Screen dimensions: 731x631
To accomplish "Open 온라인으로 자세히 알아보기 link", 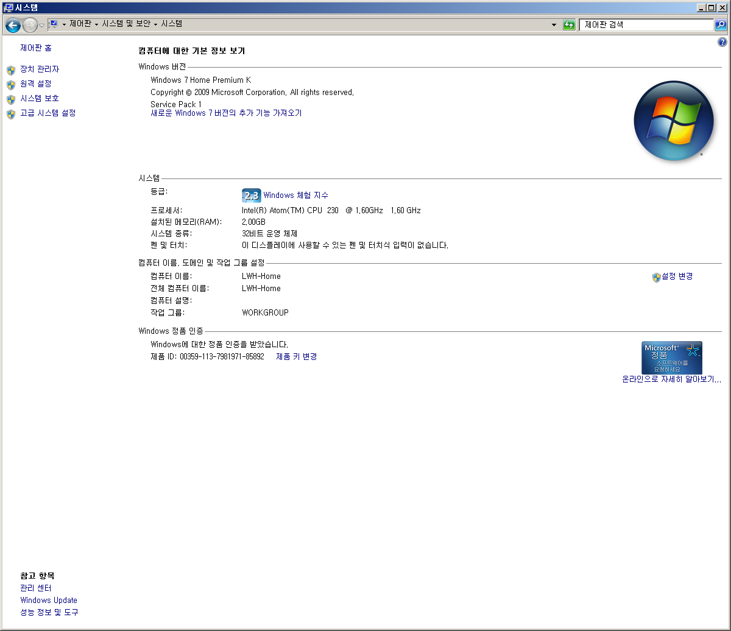I will [x=671, y=379].
